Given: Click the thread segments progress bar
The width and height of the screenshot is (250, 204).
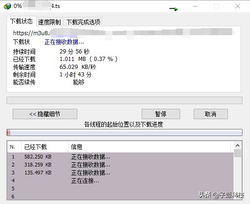Looking at the screenshot, I should [x=124, y=133].
